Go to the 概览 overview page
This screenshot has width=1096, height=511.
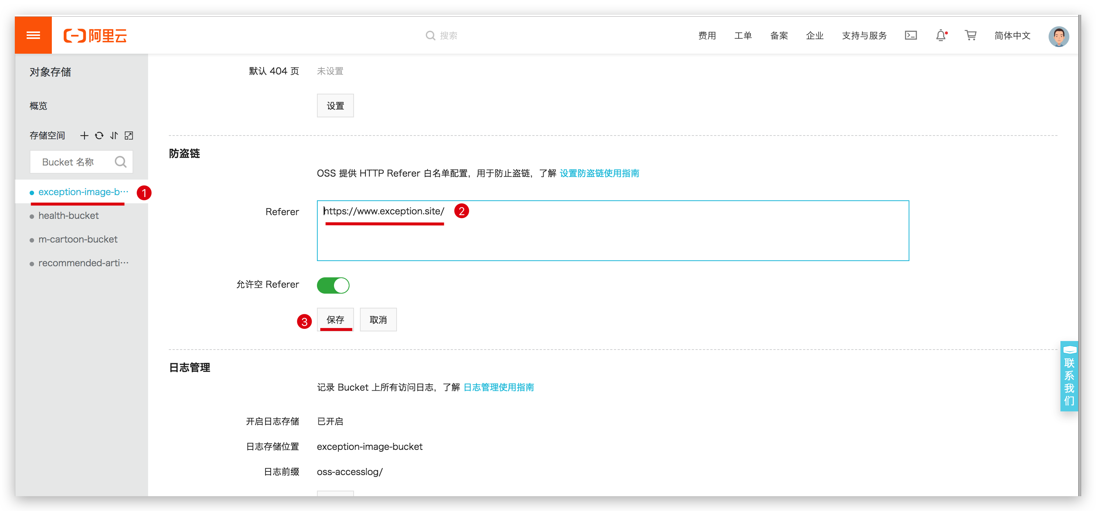click(x=38, y=106)
